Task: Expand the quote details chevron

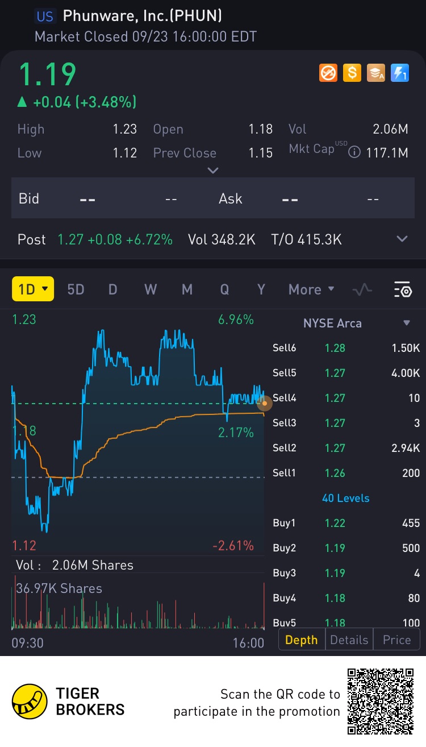Action: pos(213,170)
